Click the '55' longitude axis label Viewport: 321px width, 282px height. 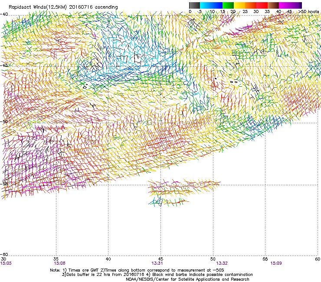click(265, 259)
